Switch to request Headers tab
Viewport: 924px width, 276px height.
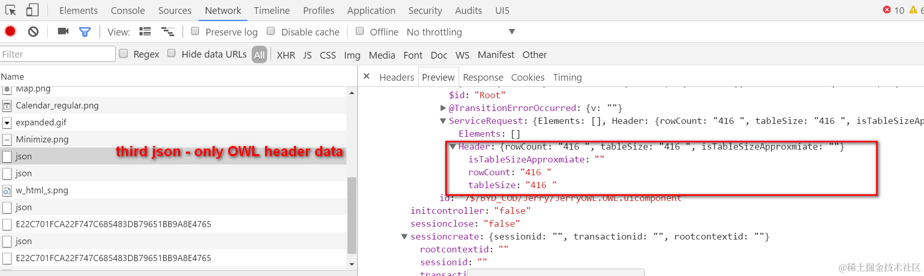(396, 77)
